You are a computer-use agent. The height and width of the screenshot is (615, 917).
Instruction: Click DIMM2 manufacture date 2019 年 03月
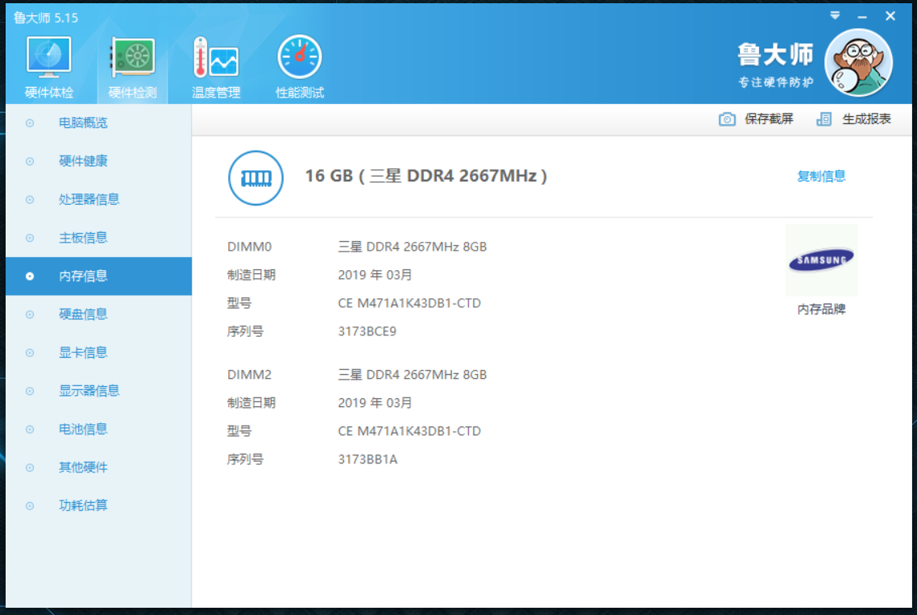375,403
